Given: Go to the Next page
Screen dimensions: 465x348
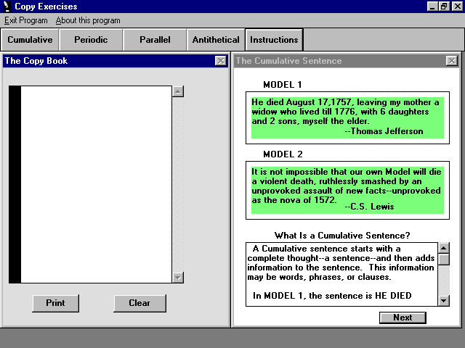Looking at the screenshot, I should point(403,318).
